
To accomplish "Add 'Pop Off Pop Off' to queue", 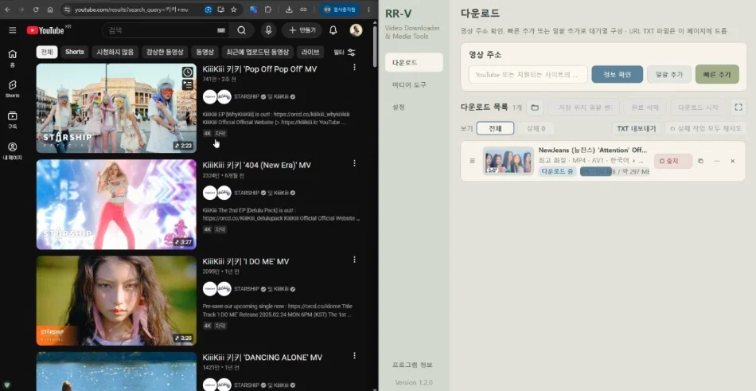I will 188,85.
